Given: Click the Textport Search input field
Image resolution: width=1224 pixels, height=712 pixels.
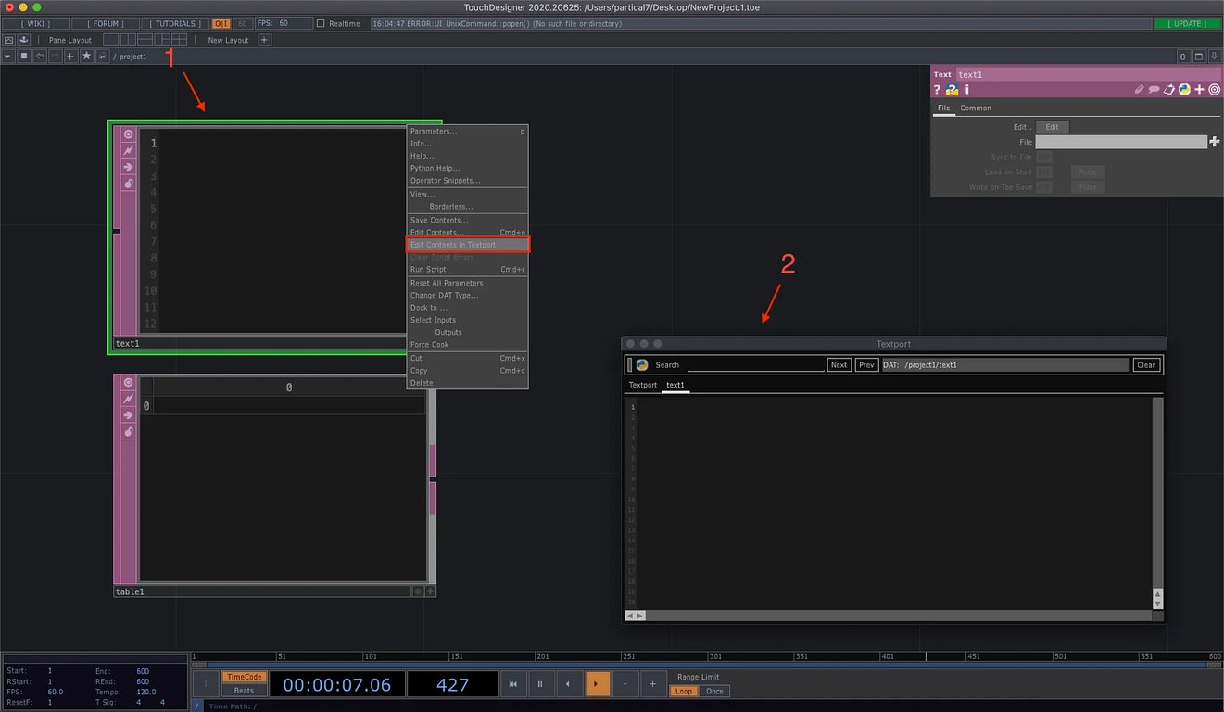Looking at the screenshot, I should click(756, 365).
